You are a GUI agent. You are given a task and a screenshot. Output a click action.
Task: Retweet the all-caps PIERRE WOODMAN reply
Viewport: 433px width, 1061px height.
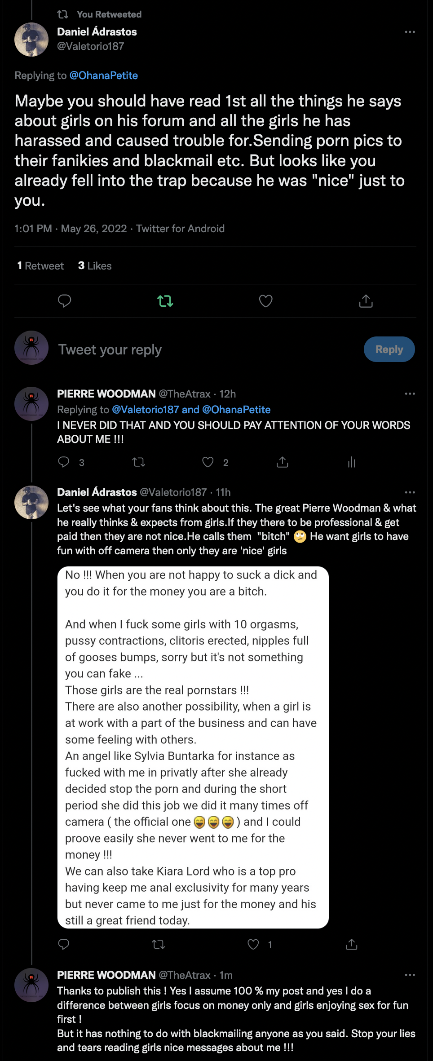pos(139,462)
